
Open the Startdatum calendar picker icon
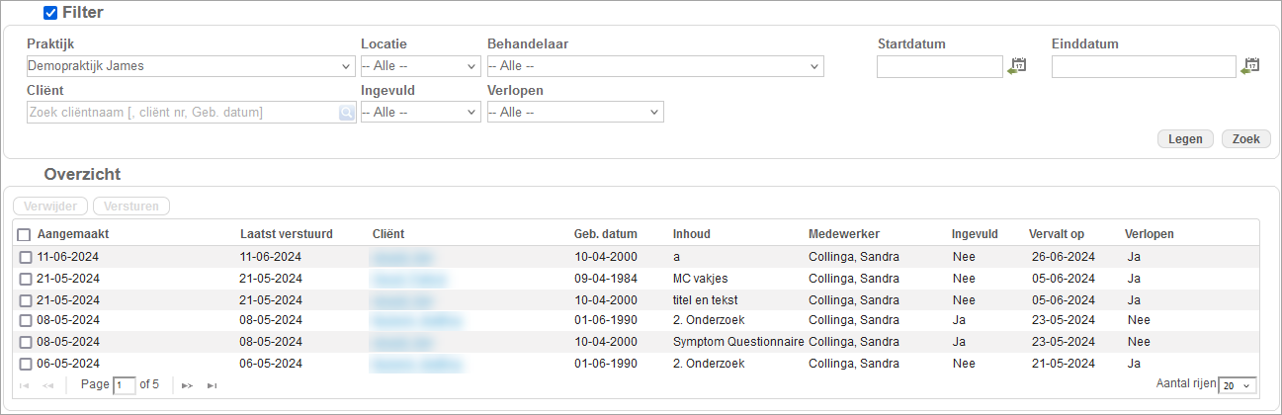(1017, 66)
